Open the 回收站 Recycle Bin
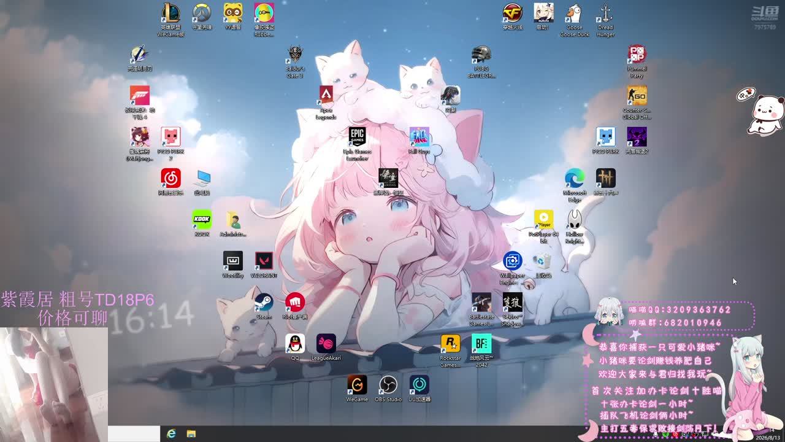Screen dimensions: 785x442 tap(543, 260)
